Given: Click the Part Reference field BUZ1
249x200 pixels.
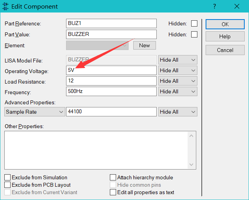Looking at the screenshot, I should click(x=111, y=23).
